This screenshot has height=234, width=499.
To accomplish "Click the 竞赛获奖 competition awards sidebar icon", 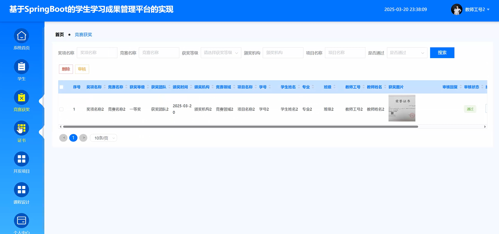I will point(21,97).
